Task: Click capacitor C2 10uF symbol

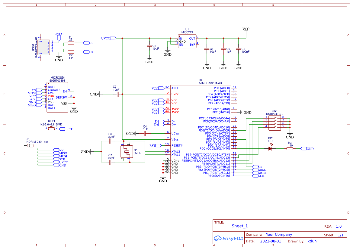Action: click(x=149, y=46)
